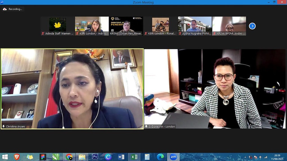Viewport: 287px width, 161px height.
Task: Click the blue next-participants arrow button
Action: (x=252, y=26)
